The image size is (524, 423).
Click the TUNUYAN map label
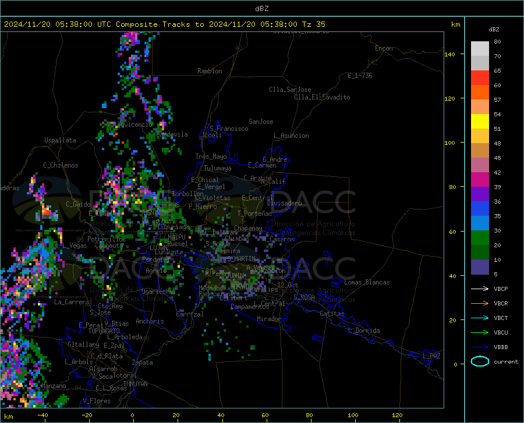click(135, 384)
